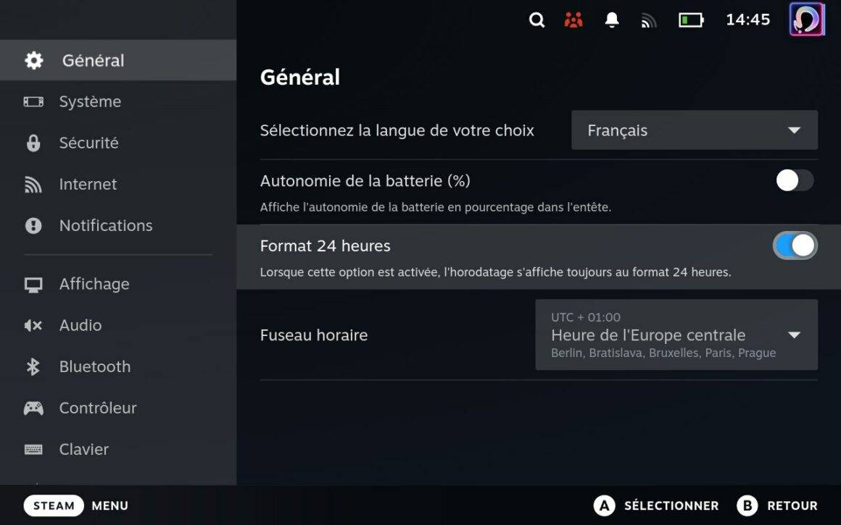Click the B Retour button
Viewport: 841px width, 525px height.
tap(776, 505)
